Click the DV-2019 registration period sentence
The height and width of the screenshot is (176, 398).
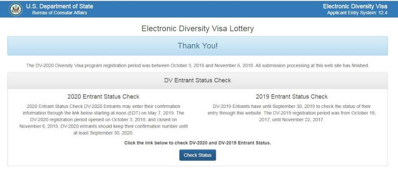(292, 116)
